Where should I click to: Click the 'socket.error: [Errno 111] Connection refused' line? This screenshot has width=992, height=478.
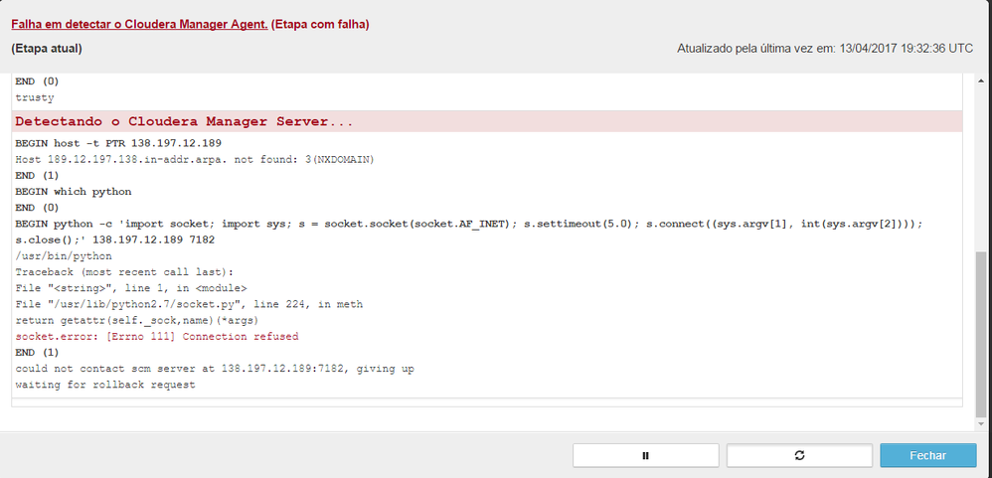pyautogui.click(x=157, y=336)
